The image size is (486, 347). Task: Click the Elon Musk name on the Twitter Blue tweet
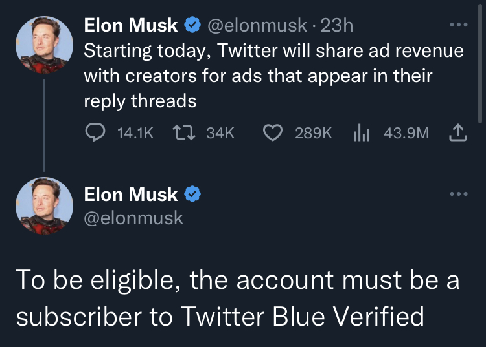click(130, 195)
